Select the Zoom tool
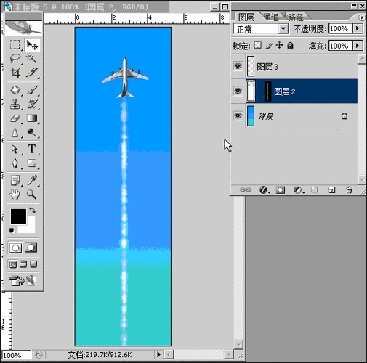This screenshot has width=367, height=363. 32,195
